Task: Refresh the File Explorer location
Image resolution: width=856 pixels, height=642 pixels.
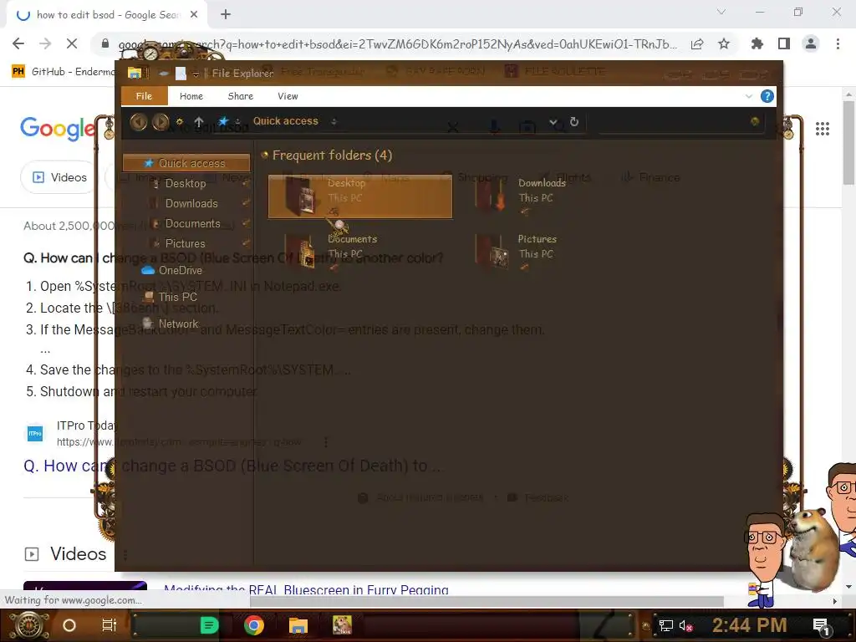Action: 574,122
